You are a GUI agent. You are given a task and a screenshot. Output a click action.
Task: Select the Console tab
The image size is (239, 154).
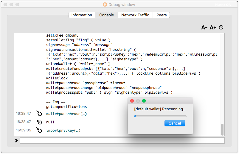click(x=107, y=15)
